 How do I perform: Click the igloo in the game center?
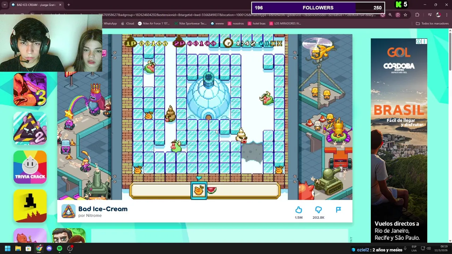tap(209, 97)
